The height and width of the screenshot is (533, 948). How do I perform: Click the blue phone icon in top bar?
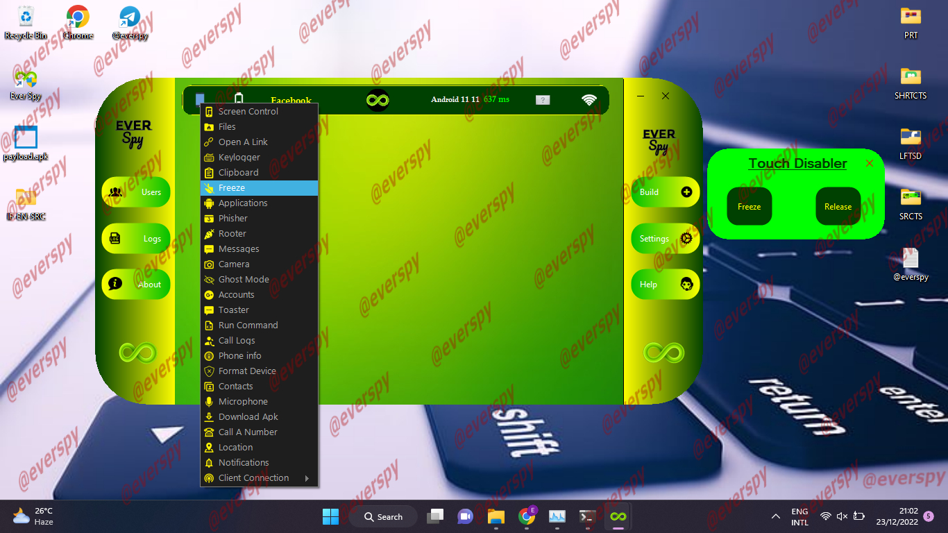[200, 100]
